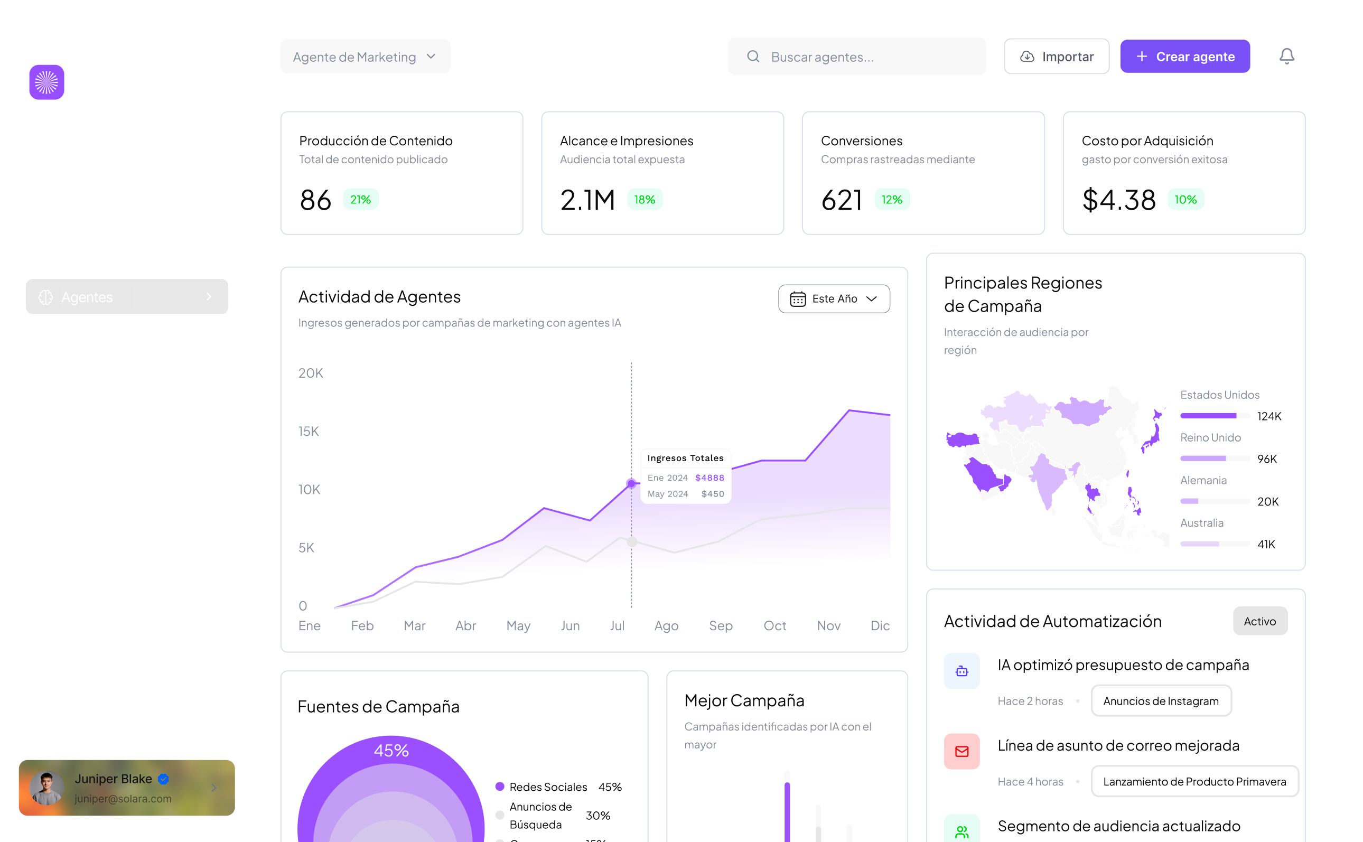This screenshot has height=842, width=1363.
Task: Click the Hace 4 horas timestamp
Action: coord(1030,782)
